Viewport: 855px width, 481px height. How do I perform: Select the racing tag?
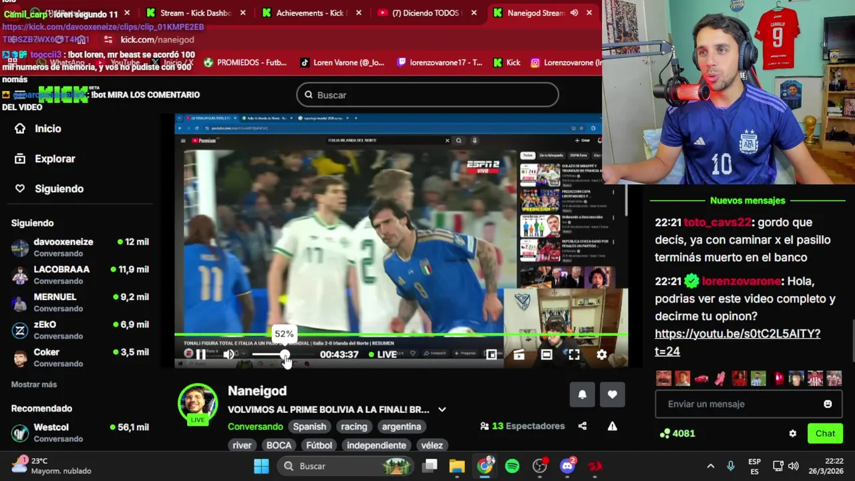tap(354, 426)
